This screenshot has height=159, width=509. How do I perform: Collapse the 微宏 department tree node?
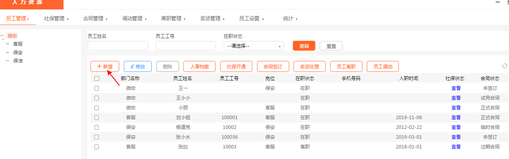(2, 36)
